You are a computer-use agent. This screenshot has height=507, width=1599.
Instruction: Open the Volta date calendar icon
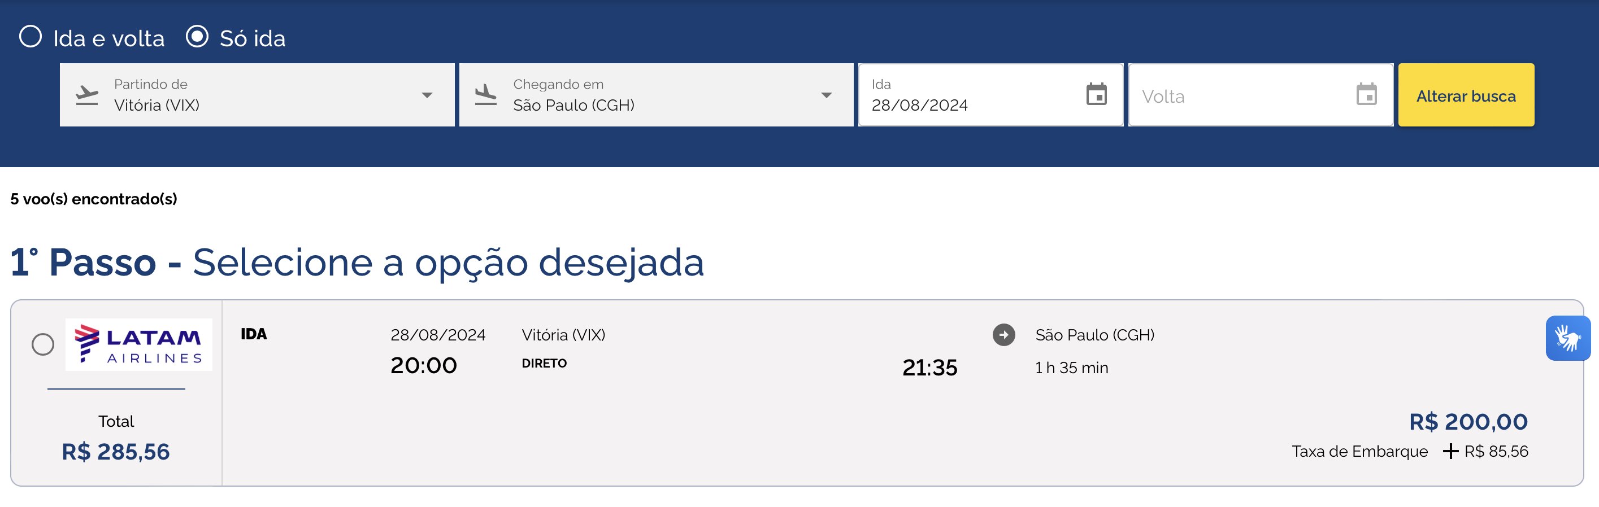click(1366, 94)
